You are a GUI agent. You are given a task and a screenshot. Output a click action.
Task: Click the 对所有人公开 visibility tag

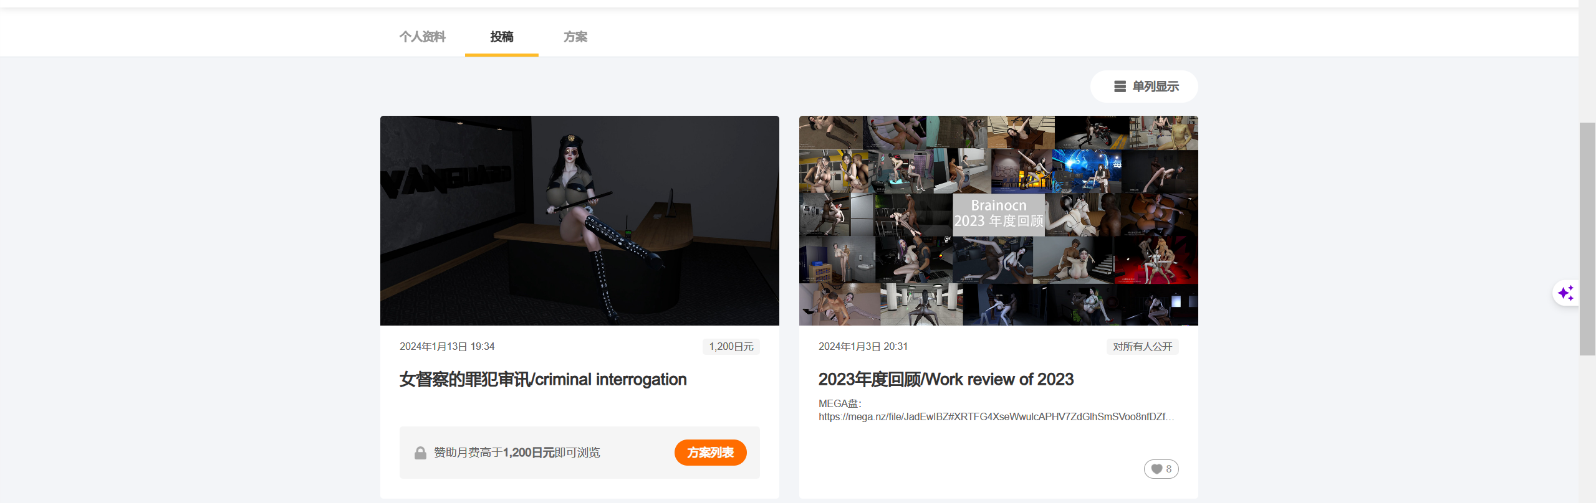coord(1143,347)
